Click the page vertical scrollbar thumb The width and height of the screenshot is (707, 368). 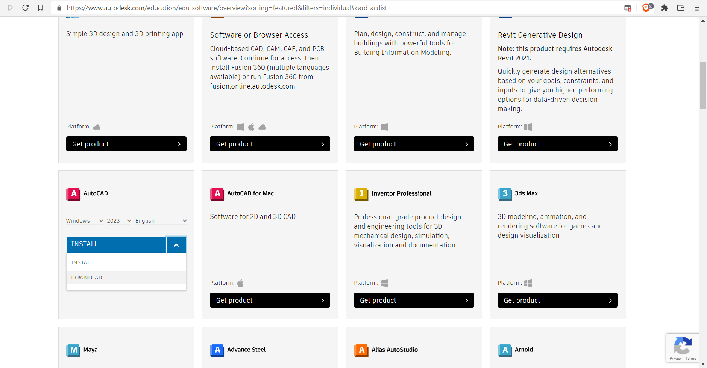click(x=703, y=85)
